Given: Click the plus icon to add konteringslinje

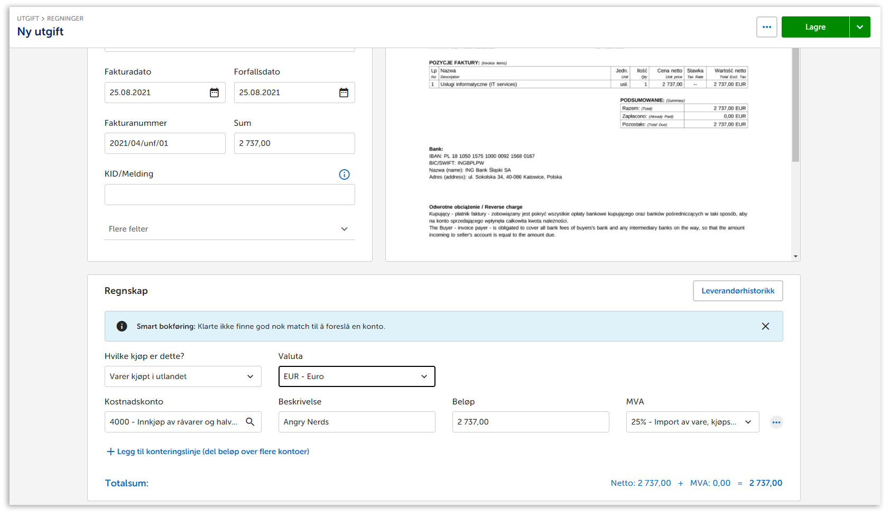Looking at the screenshot, I should tap(110, 451).
